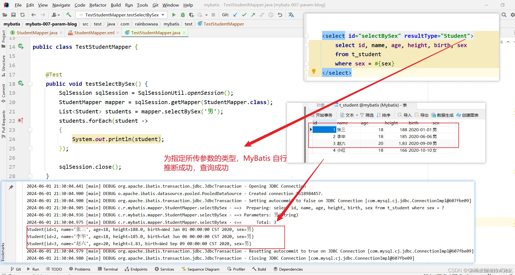Open the Refactor menu
Image resolution: width=515 pixels, height=275 pixels.
coord(98,5)
